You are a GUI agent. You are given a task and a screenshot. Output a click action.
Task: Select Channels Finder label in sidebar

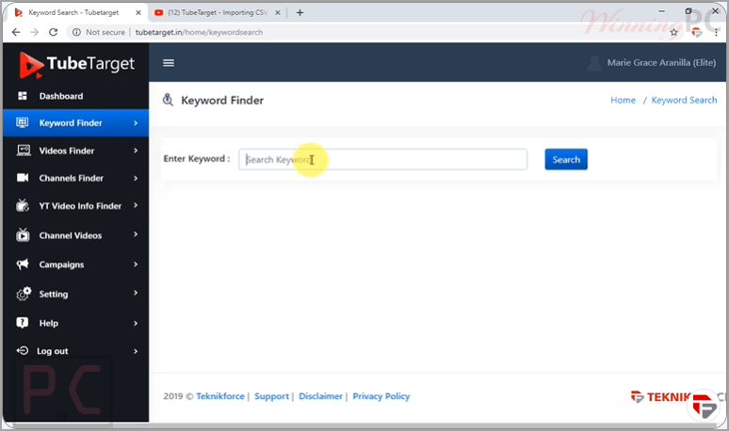[72, 178]
